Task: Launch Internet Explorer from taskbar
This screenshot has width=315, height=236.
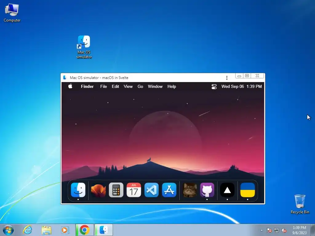Action: tap(27, 230)
